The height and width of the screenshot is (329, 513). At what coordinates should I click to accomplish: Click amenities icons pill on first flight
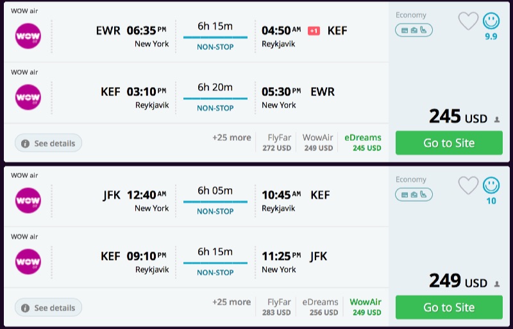coord(414,30)
